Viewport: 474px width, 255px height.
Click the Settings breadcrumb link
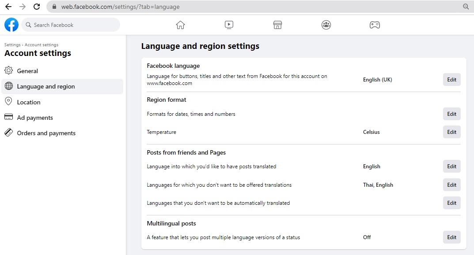[12, 45]
